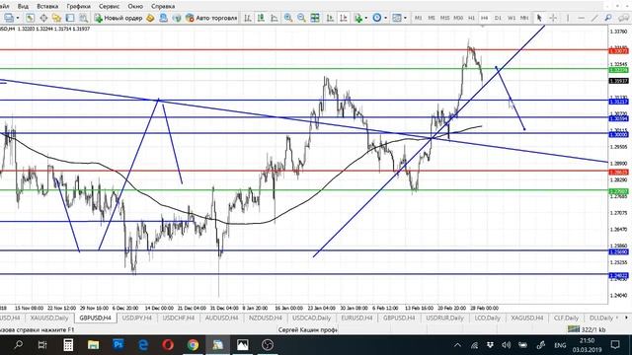The width and height of the screenshot is (632, 355).
Task: Switch to EURUSD,H4 chart tab
Action: tap(356, 318)
